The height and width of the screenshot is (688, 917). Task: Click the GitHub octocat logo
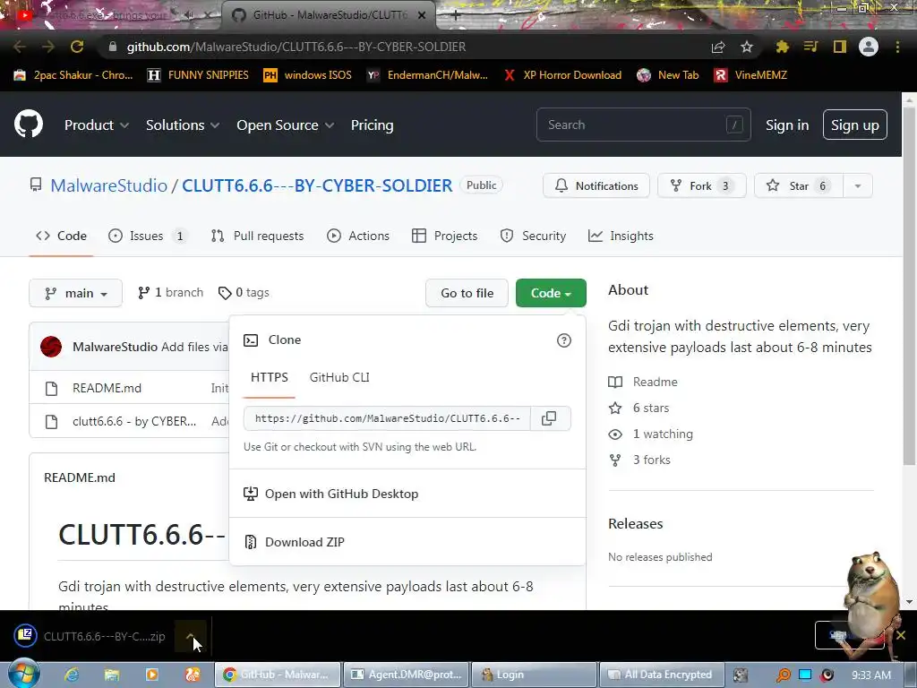tap(28, 124)
